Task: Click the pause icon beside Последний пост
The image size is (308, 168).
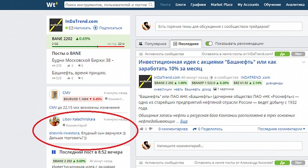Action: point(53,152)
